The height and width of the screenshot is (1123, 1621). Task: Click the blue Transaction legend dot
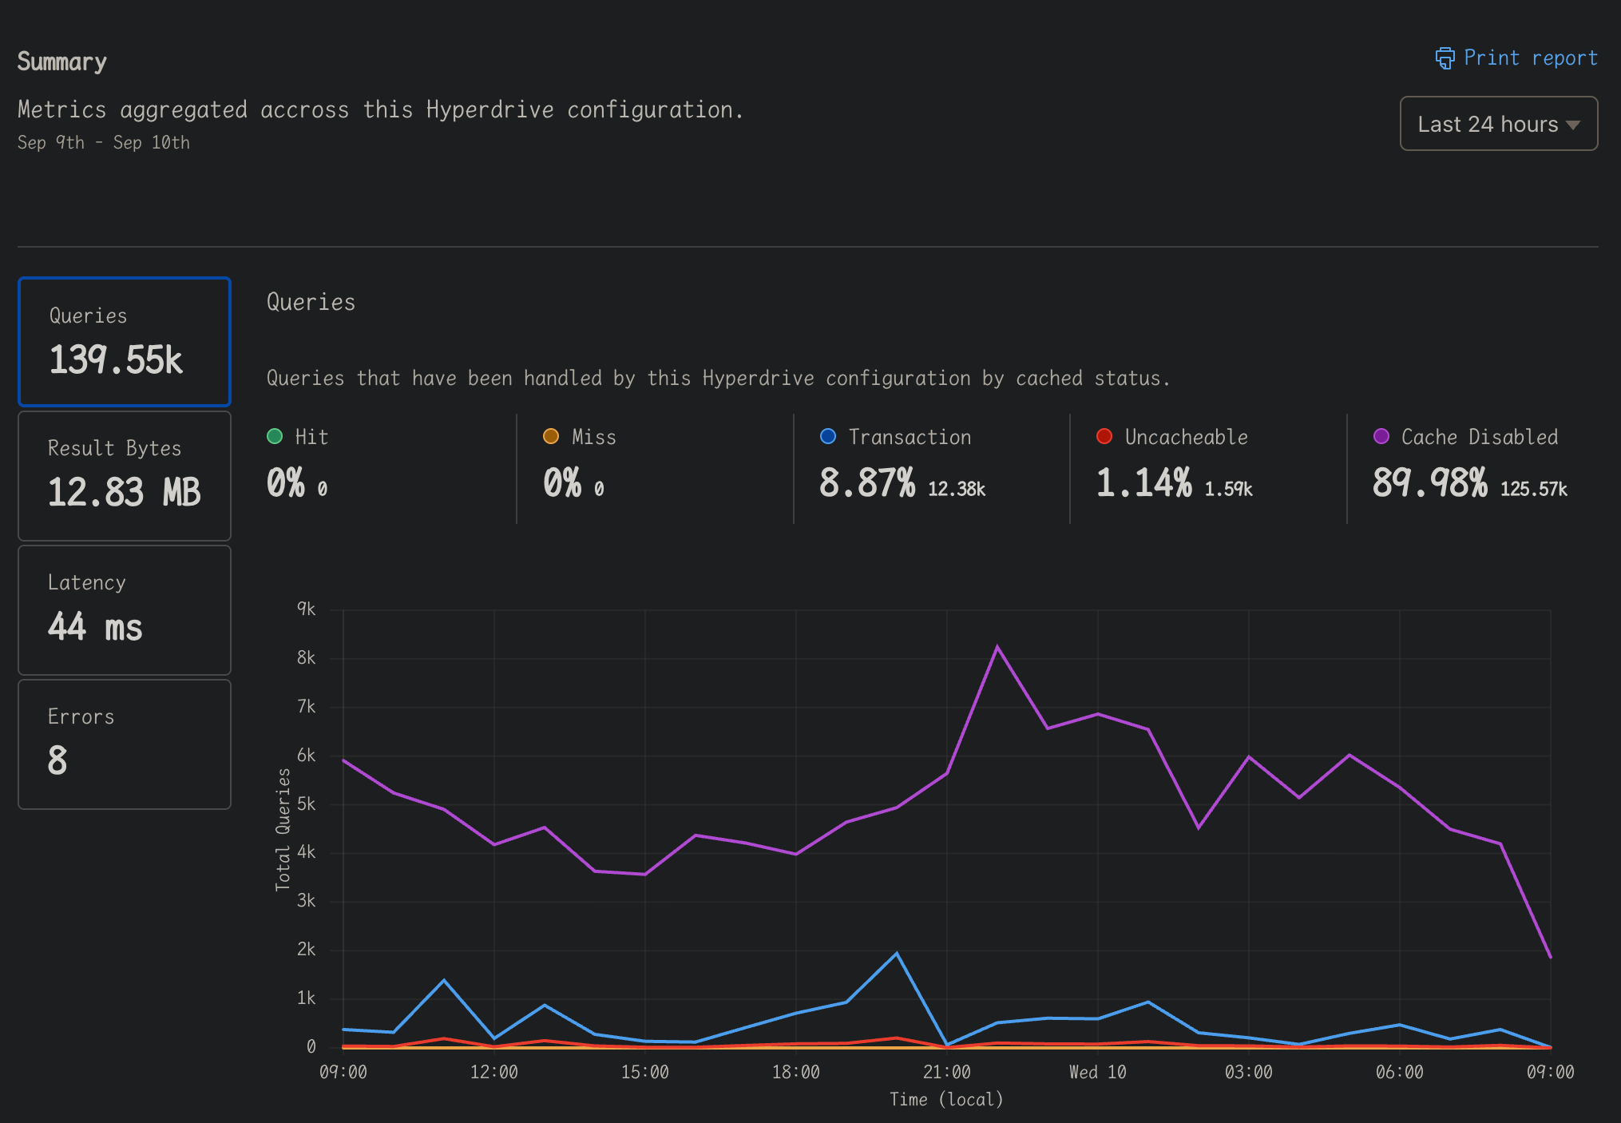click(828, 436)
